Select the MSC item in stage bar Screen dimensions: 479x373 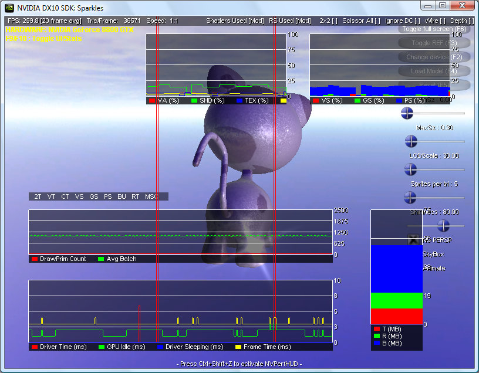coord(151,196)
